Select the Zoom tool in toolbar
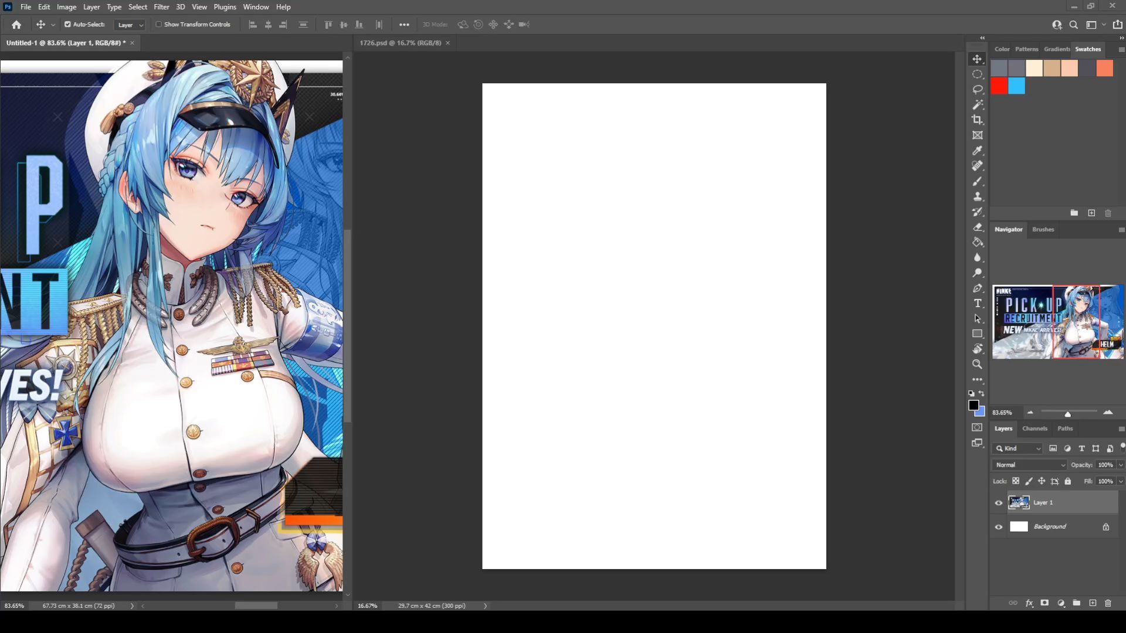 (x=977, y=364)
